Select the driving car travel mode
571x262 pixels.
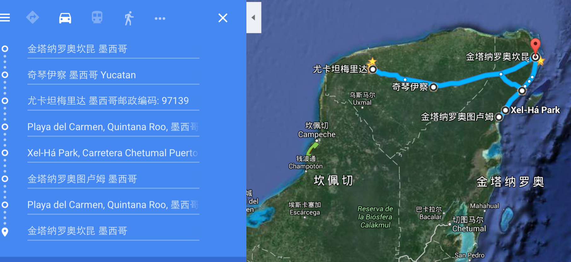point(65,18)
